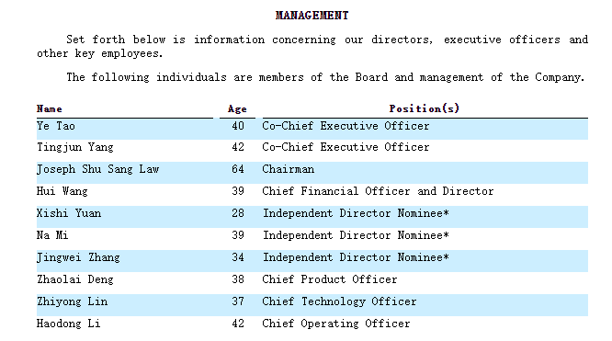
Task: Click Jingwei Zhang's Independent Director Nominee text
Action: click(x=356, y=257)
